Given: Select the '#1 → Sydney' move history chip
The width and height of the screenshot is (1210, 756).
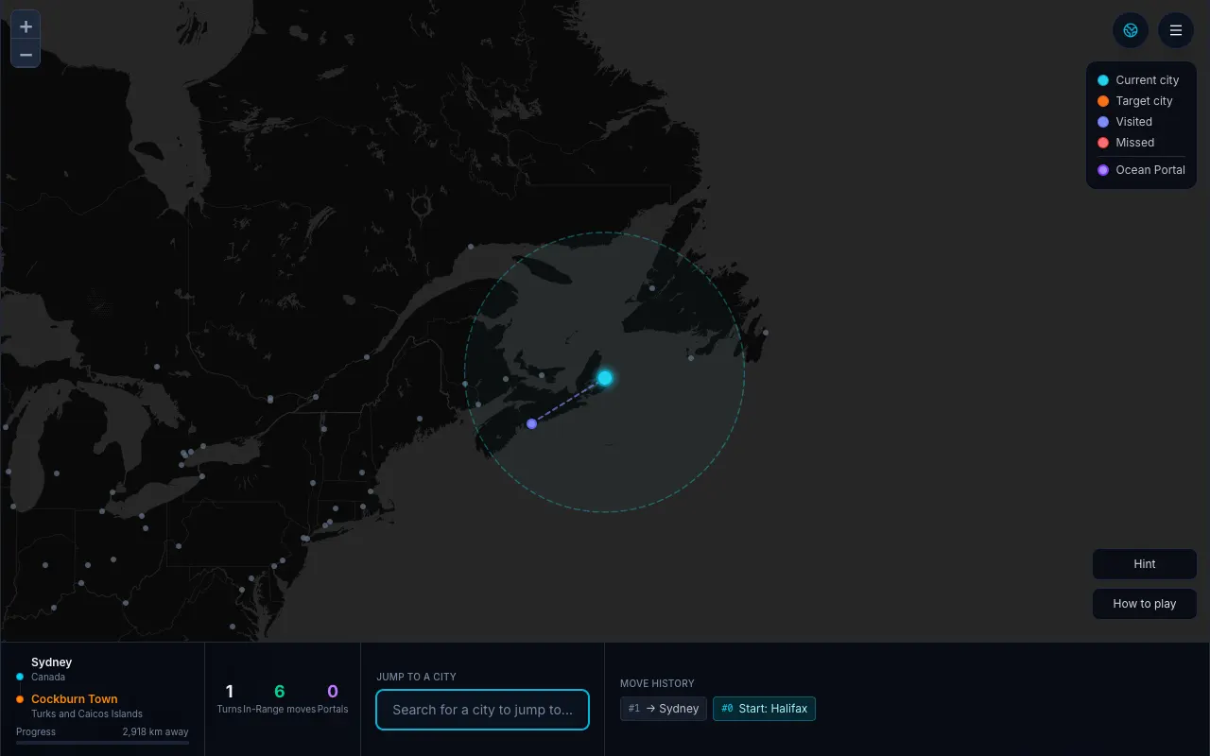Looking at the screenshot, I should (664, 709).
